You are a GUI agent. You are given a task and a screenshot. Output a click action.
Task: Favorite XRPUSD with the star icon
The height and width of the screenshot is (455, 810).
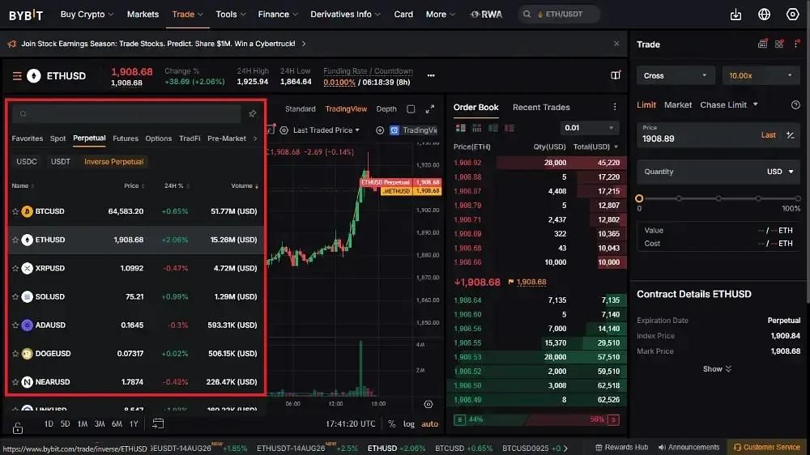click(x=15, y=268)
